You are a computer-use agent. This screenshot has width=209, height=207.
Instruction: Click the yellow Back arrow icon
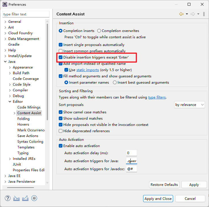[181, 14]
